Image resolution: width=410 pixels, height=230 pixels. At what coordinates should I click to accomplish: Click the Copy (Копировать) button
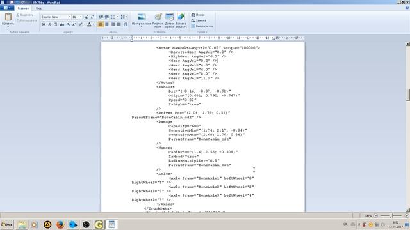[26, 20]
